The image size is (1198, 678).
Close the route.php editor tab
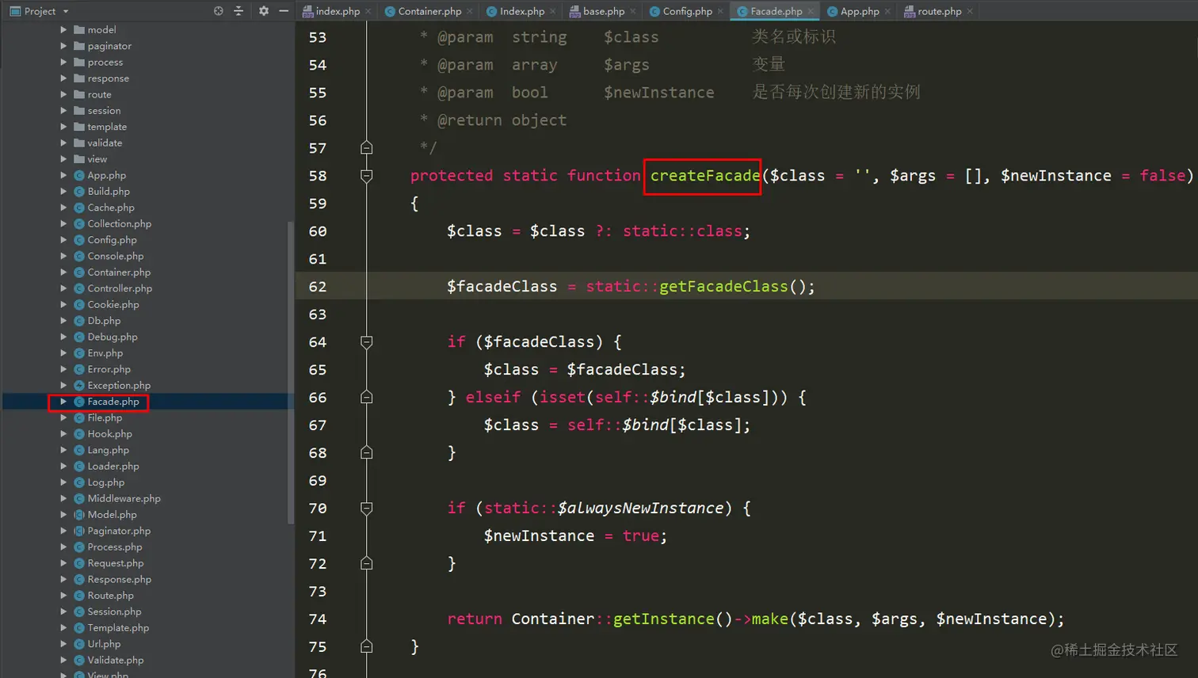[970, 11]
